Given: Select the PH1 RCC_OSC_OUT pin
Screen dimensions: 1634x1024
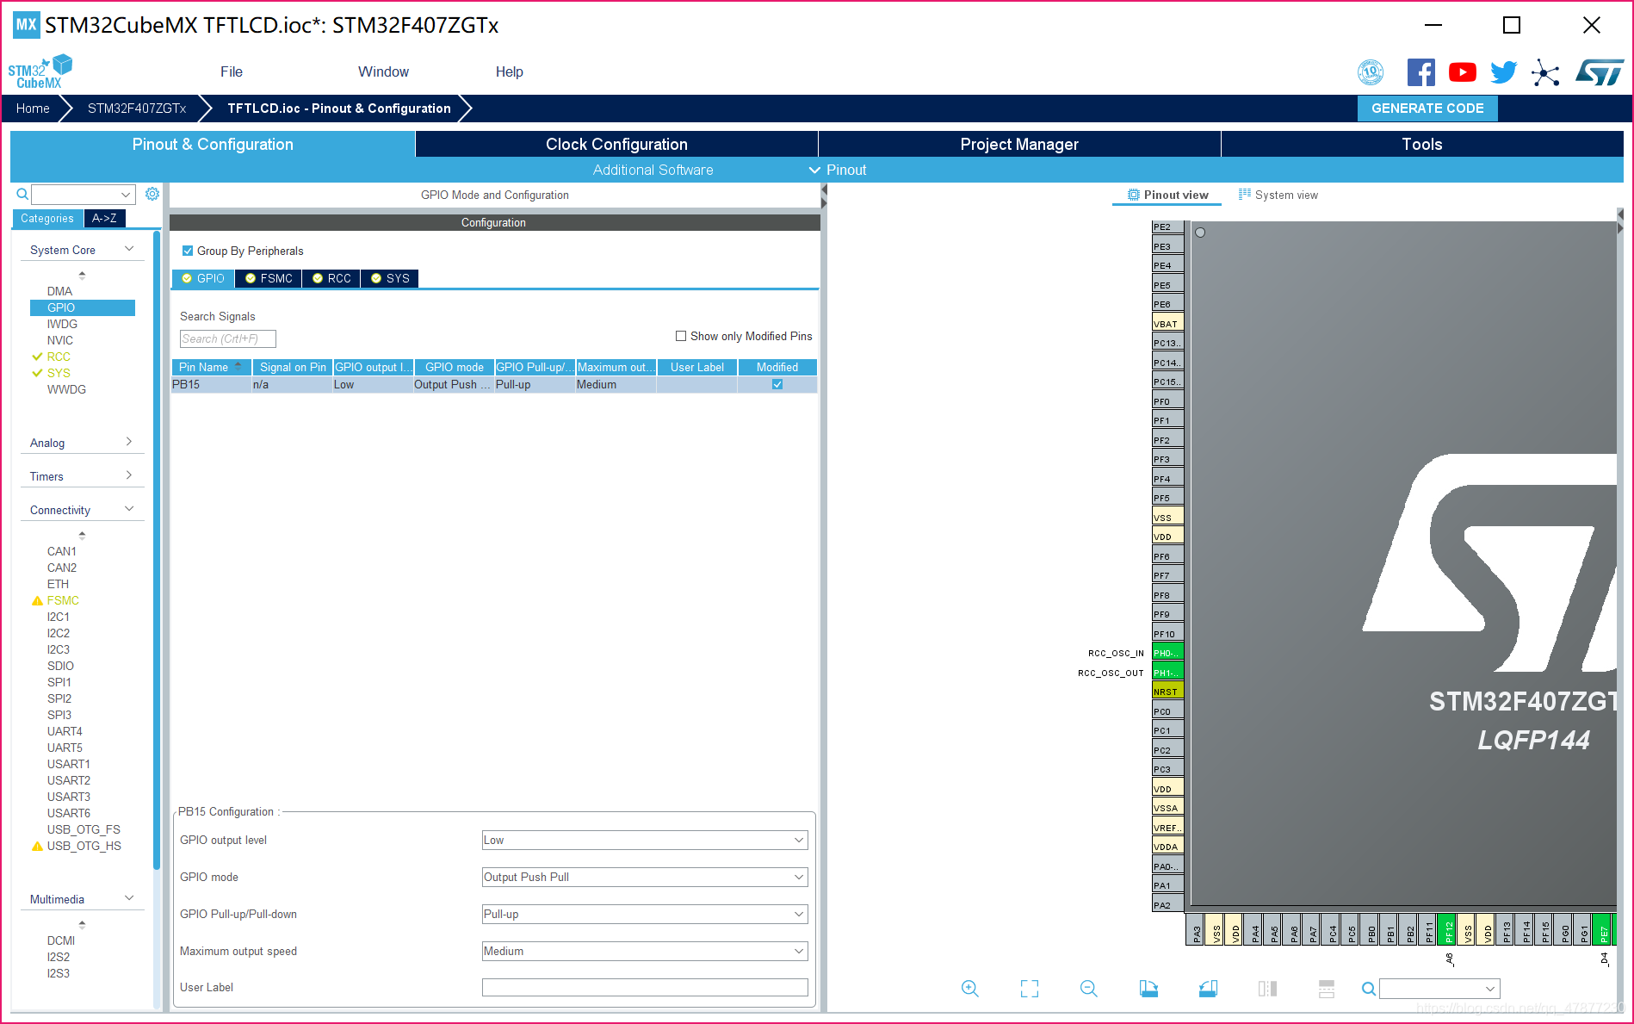Looking at the screenshot, I should click(x=1167, y=672).
